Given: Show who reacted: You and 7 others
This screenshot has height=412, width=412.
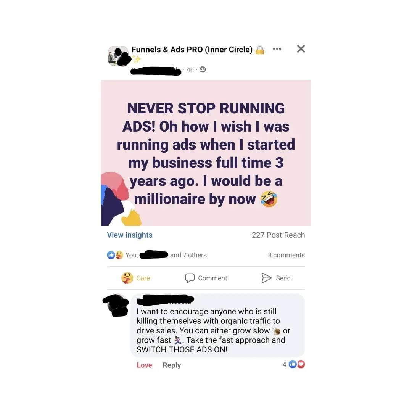Looking at the screenshot, I should pos(166,255).
